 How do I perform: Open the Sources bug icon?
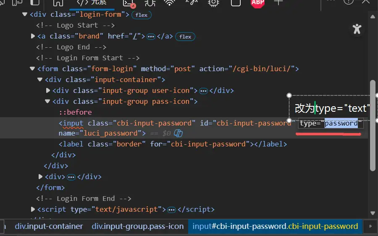(x=150, y=3)
